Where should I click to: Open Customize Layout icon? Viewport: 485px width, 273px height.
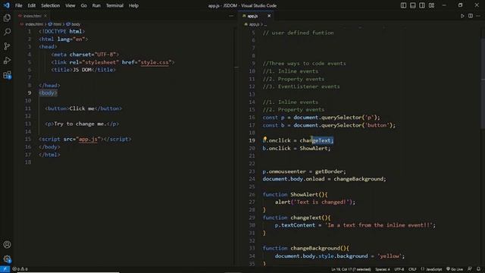(x=431, y=5)
